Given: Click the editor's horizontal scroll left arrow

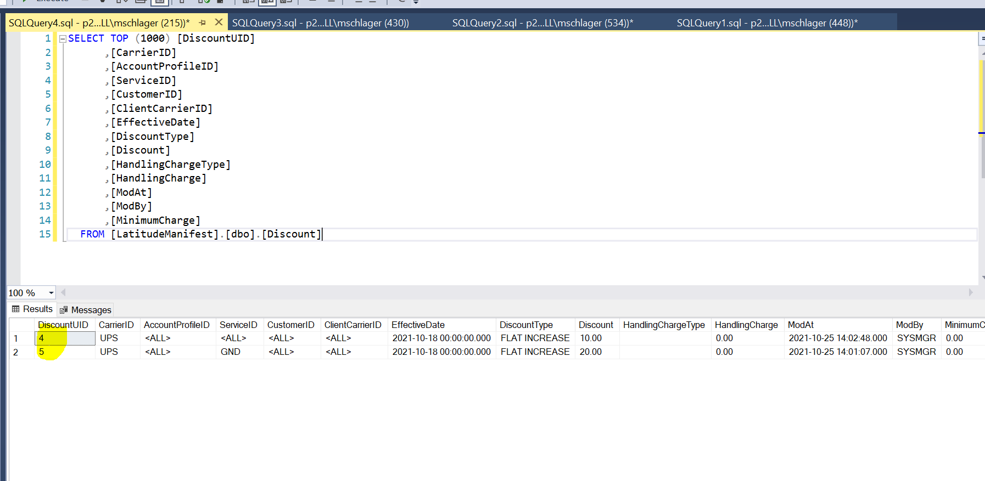Looking at the screenshot, I should (63, 292).
